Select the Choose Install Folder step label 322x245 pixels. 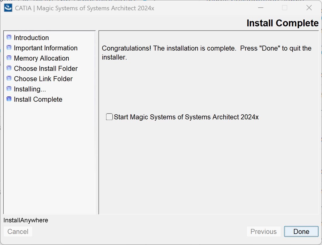46,68
